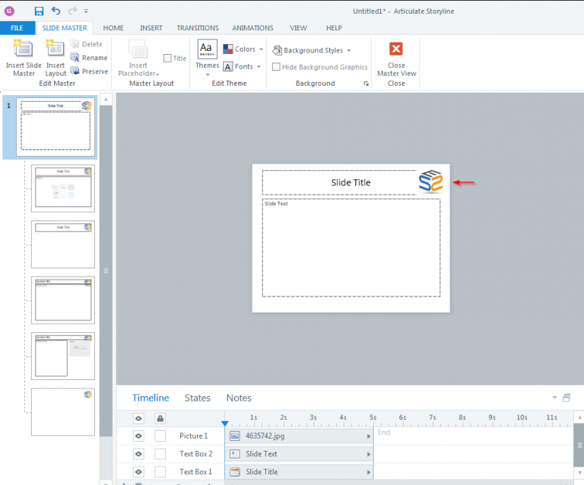Toggle the Title checkbox
584x485 pixels.
(x=167, y=58)
